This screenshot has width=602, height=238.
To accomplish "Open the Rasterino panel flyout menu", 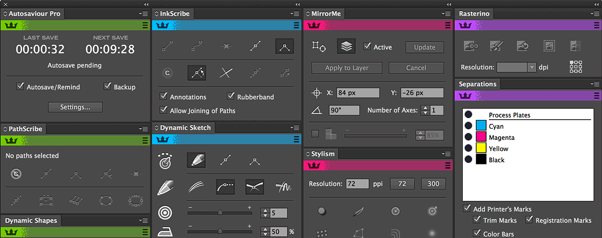I will [x=595, y=14].
